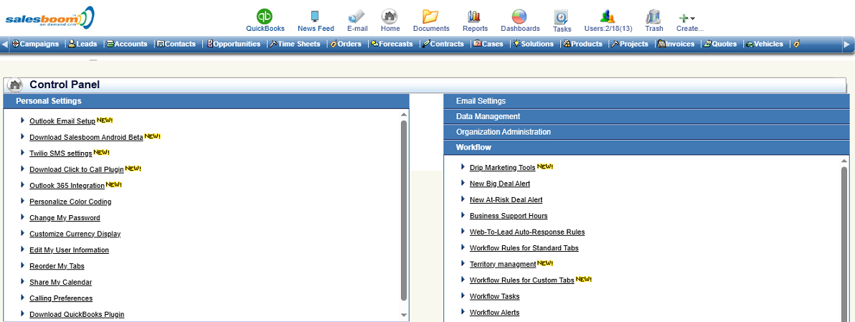This screenshot has height=322, width=855.
Task: Expand the Data Management section
Action: pos(488,116)
